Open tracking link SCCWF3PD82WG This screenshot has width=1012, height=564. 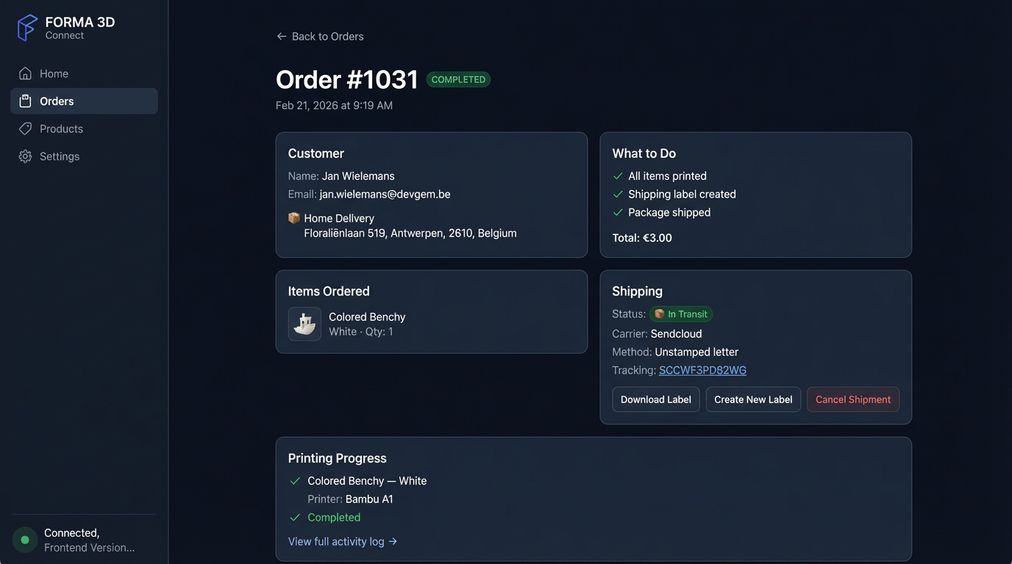(x=702, y=370)
